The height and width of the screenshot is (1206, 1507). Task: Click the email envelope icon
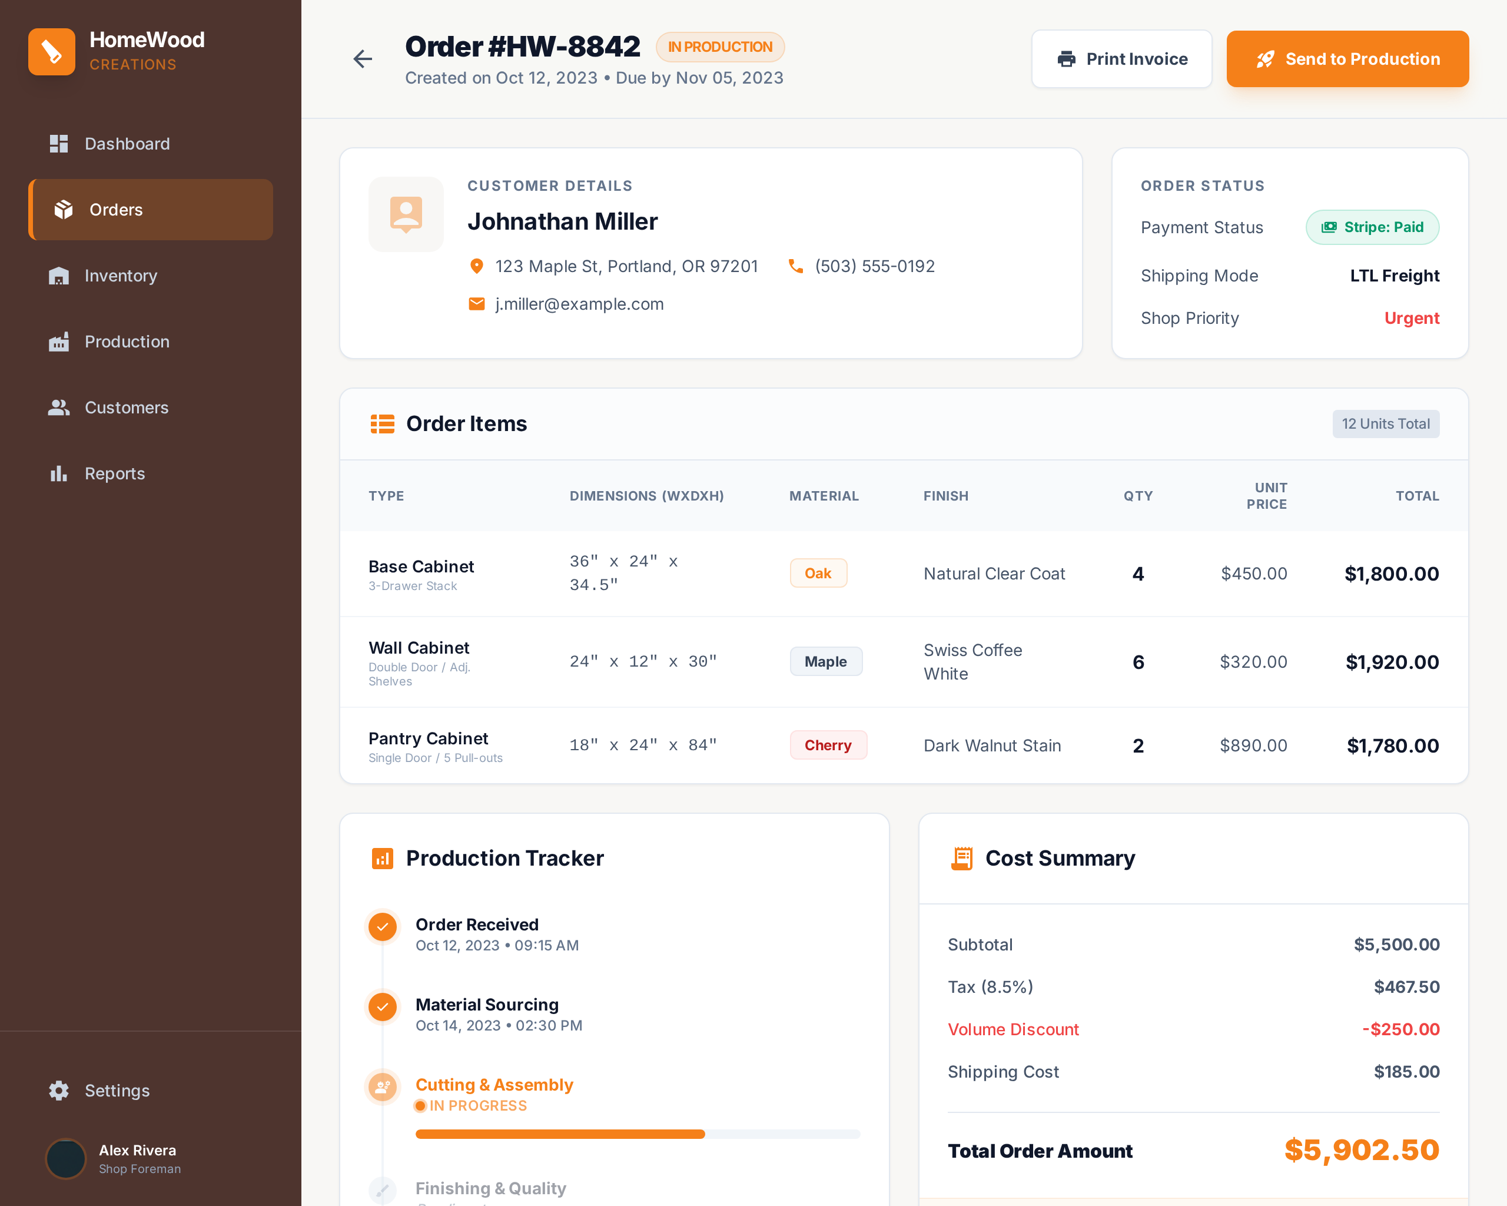pos(477,304)
